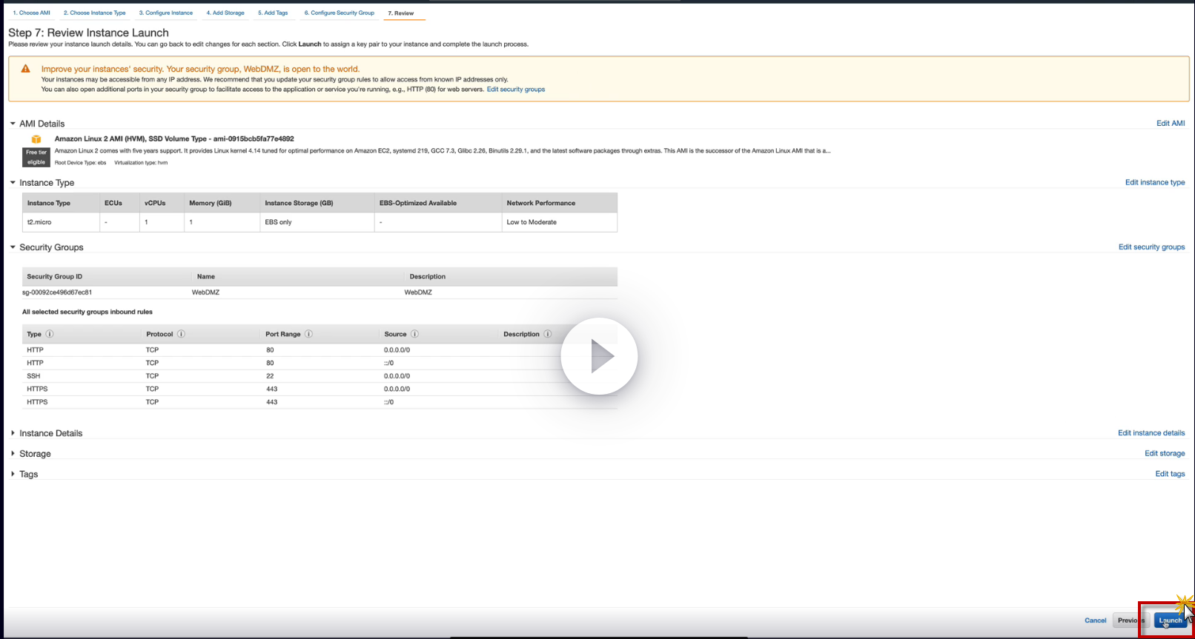Viewport: 1195px width, 639px height.
Task: Select the 7. Review tab
Action: (401, 13)
